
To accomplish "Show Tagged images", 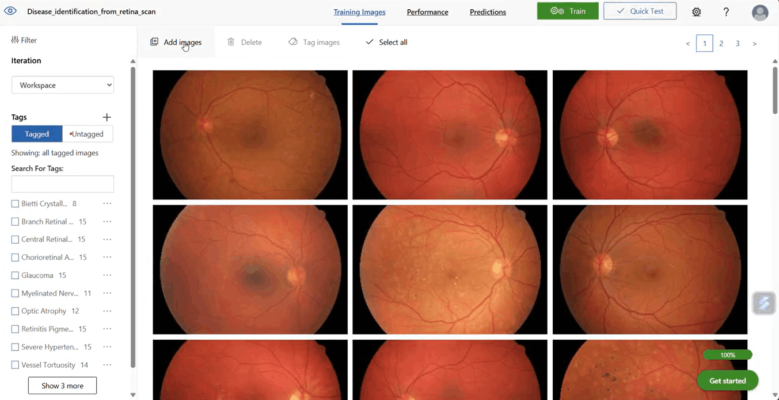I will 37,134.
